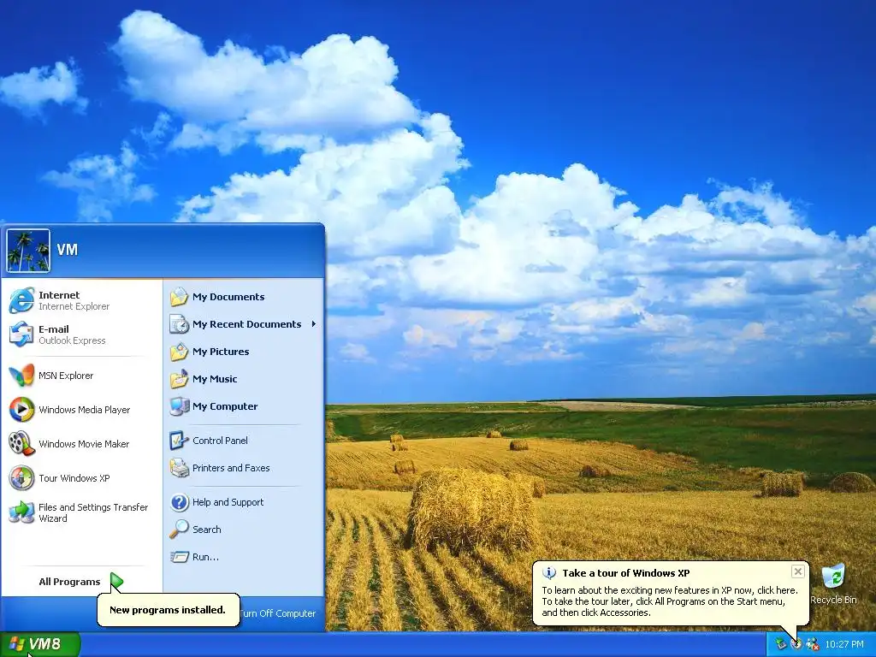Open Control Panel
This screenshot has width=876, height=657.
(244, 441)
